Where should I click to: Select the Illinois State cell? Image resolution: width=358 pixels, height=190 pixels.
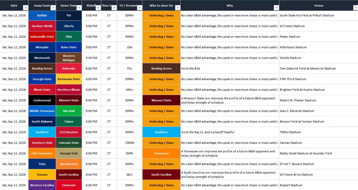(42, 90)
